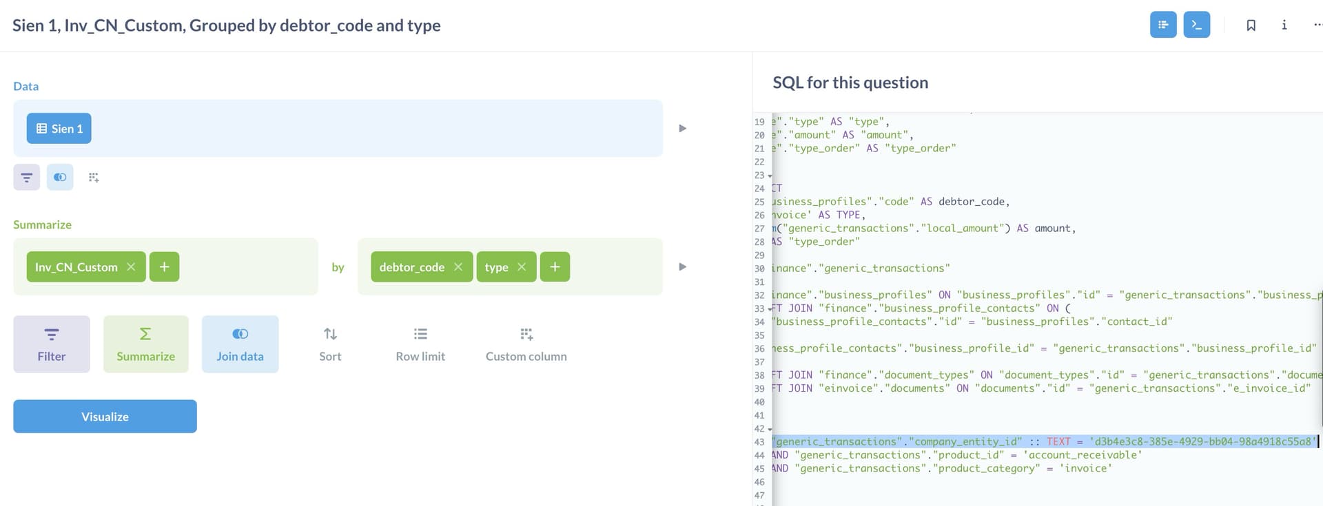Remove the Inv_CN_Custom metric

(131, 267)
